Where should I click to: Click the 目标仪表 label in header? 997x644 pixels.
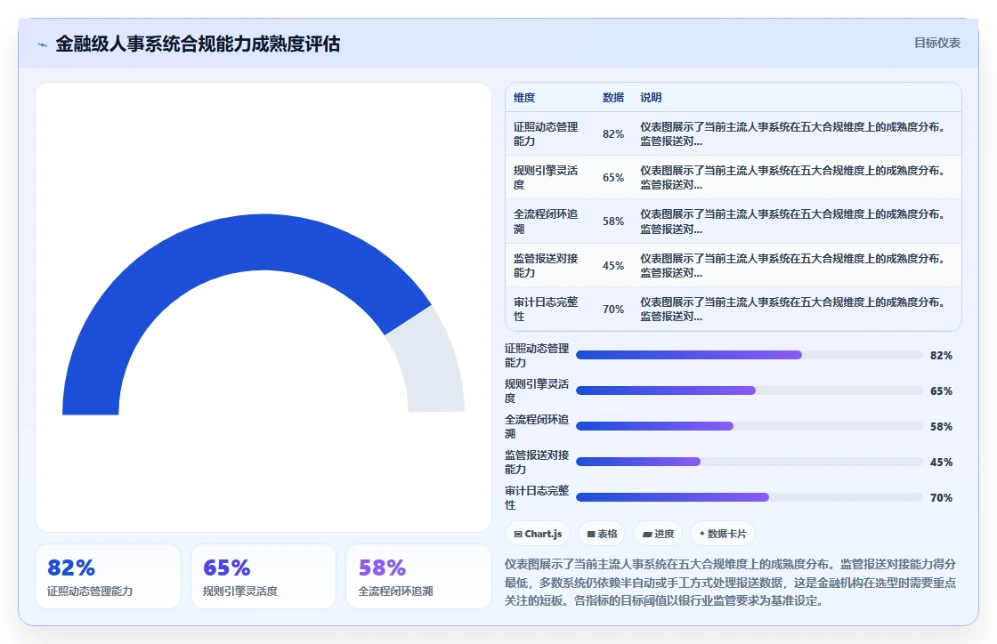[936, 43]
